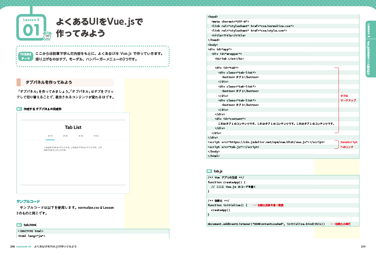376x255 pixels.
Task: Click the normalize.css link line
Action: pos(253,26)
